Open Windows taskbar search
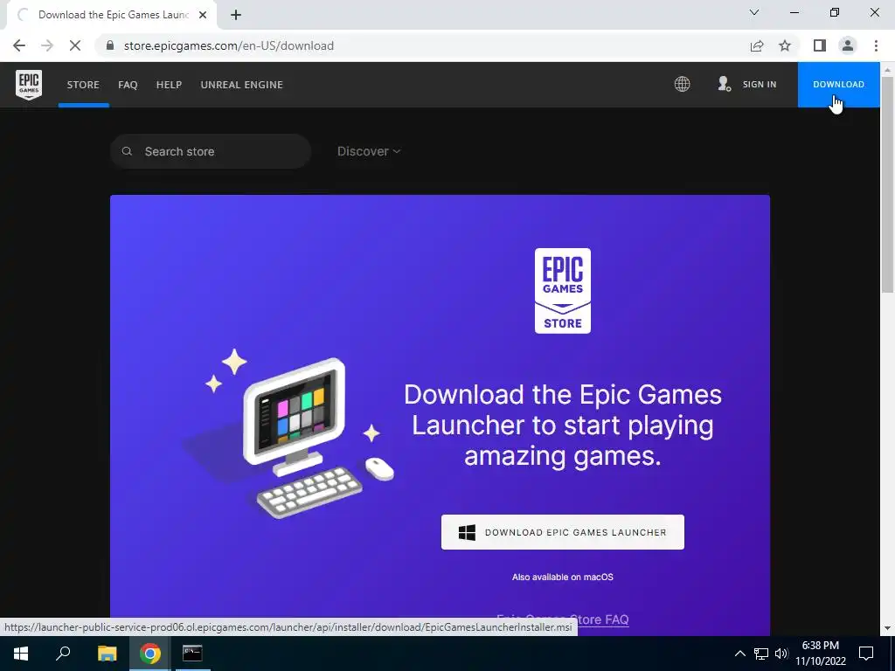The image size is (895, 671). click(x=63, y=654)
